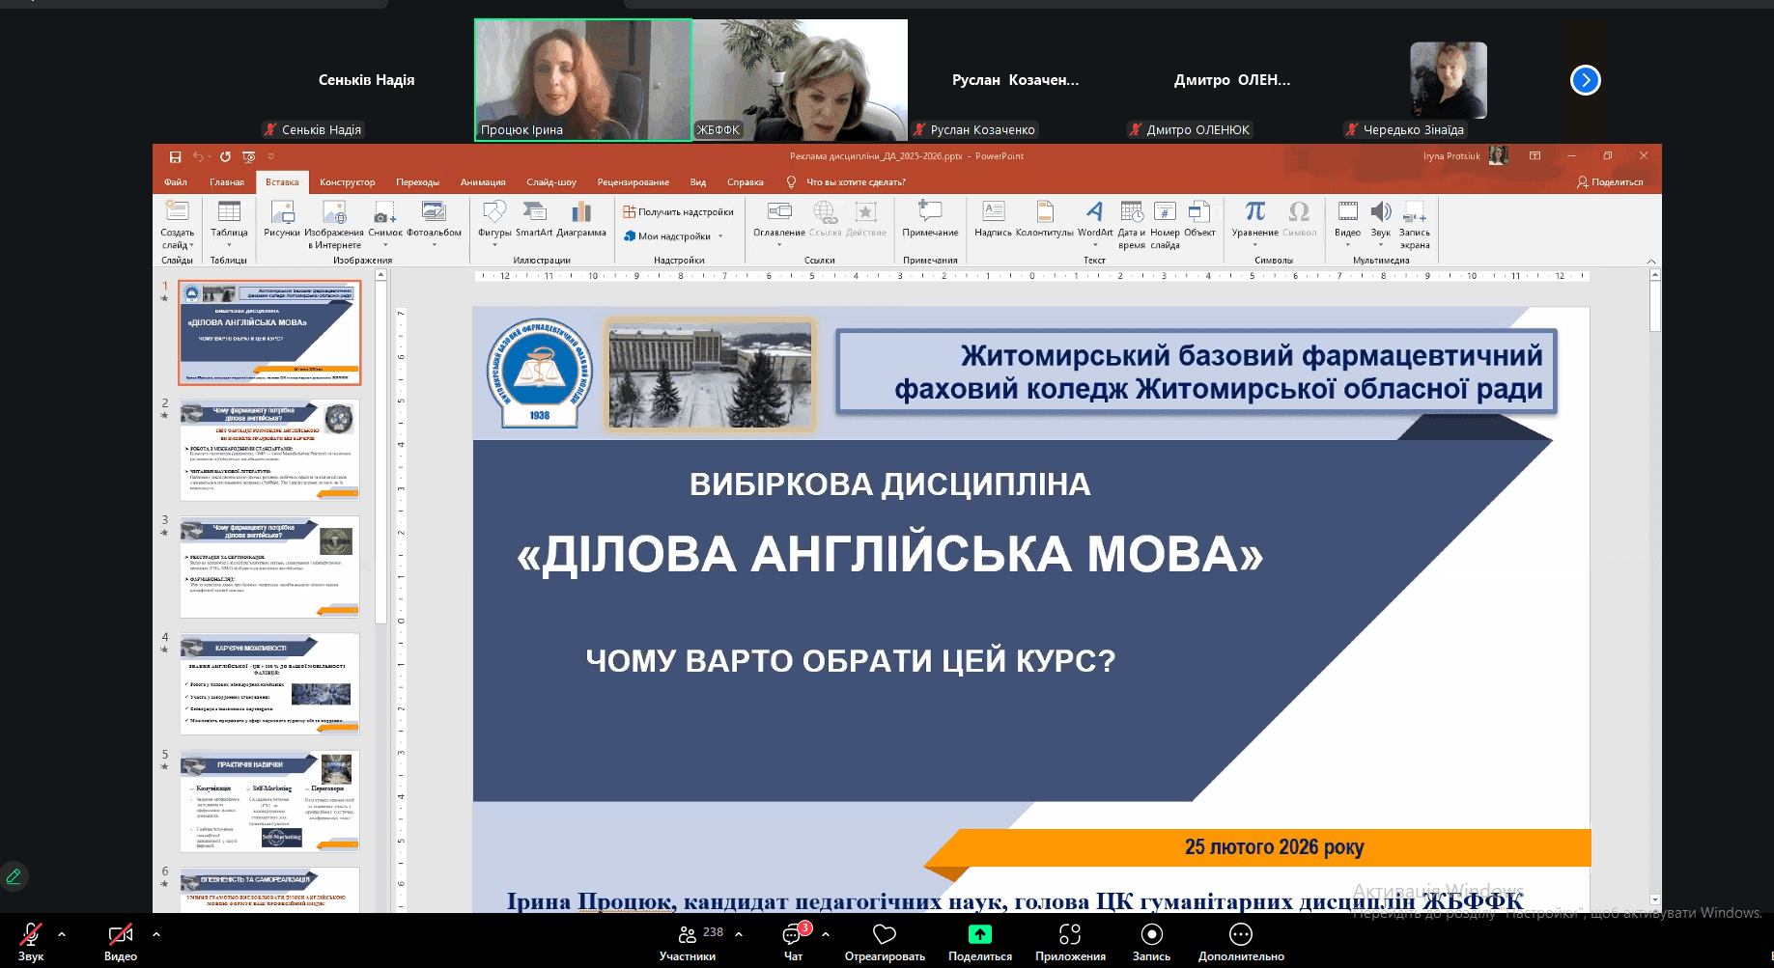Click green Zoom Поделиться share button
The image size is (1774, 968).
pyautogui.click(x=980, y=943)
